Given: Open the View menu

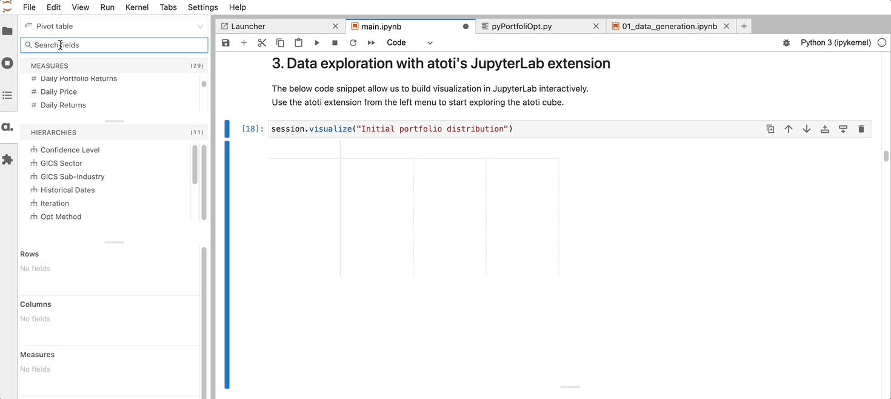Looking at the screenshot, I should pyautogui.click(x=80, y=7).
